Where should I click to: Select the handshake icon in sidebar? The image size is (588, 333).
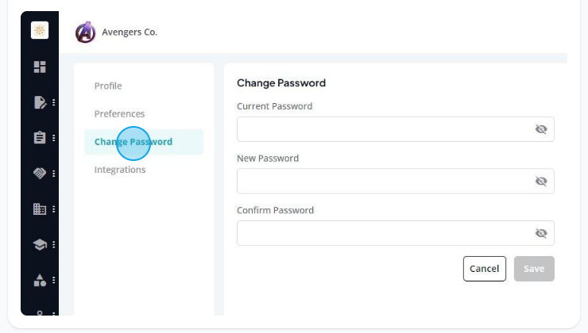coord(40,173)
